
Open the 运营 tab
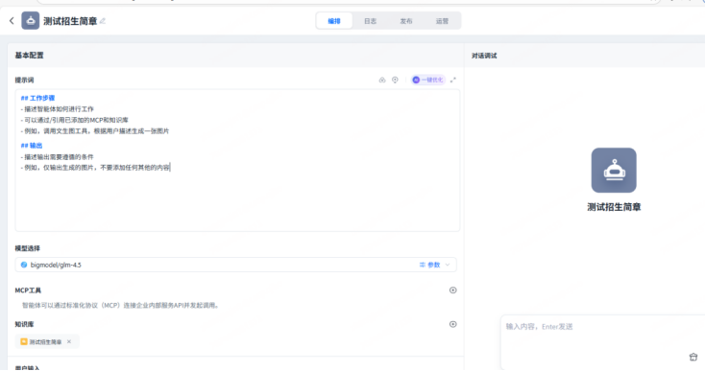(x=442, y=21)
